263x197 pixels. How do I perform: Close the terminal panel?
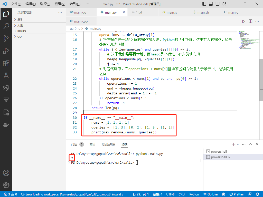tap(257, 144)
